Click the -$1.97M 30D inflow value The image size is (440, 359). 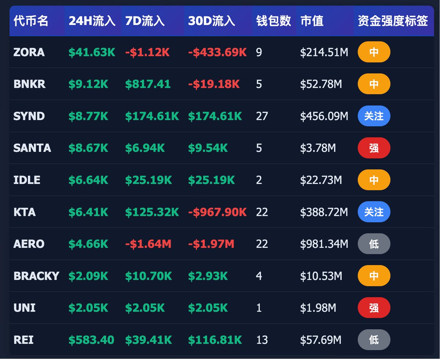tap(211, 244)
